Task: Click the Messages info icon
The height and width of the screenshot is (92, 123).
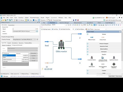Action: click(x=2, y=76)
